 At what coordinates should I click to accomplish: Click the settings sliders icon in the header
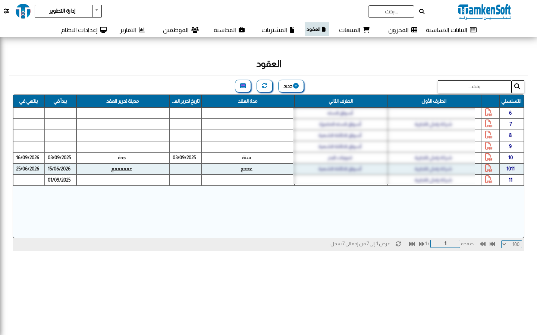[x=6, y=11]
